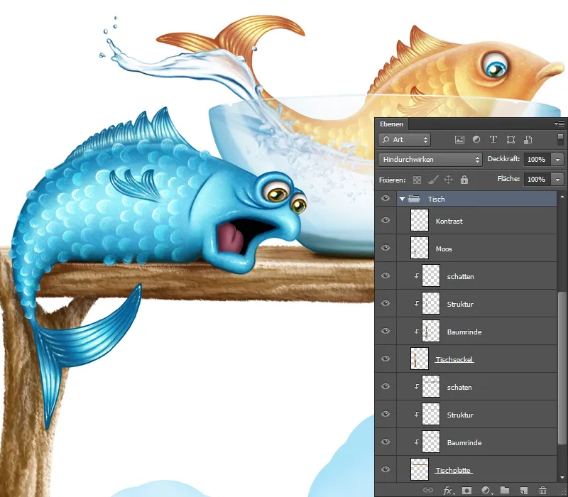Add a layer mask to the selected group
The height and width of the screenshot is (497, 568).
[x=466, y=491]
